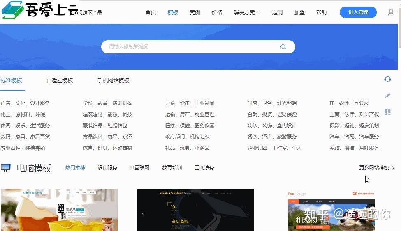Click the search magnifier icon
The width and height of the screenshot is (401, 231).
pyautogui.click(x=283, y=47)
